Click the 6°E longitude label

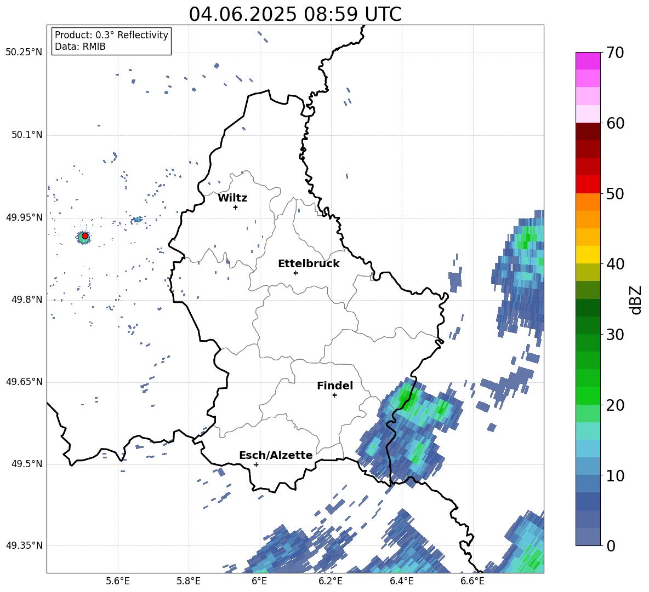(259, 581)
